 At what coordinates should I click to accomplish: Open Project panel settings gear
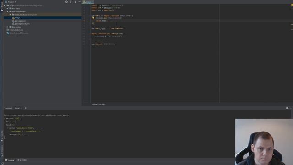(76, 2)
